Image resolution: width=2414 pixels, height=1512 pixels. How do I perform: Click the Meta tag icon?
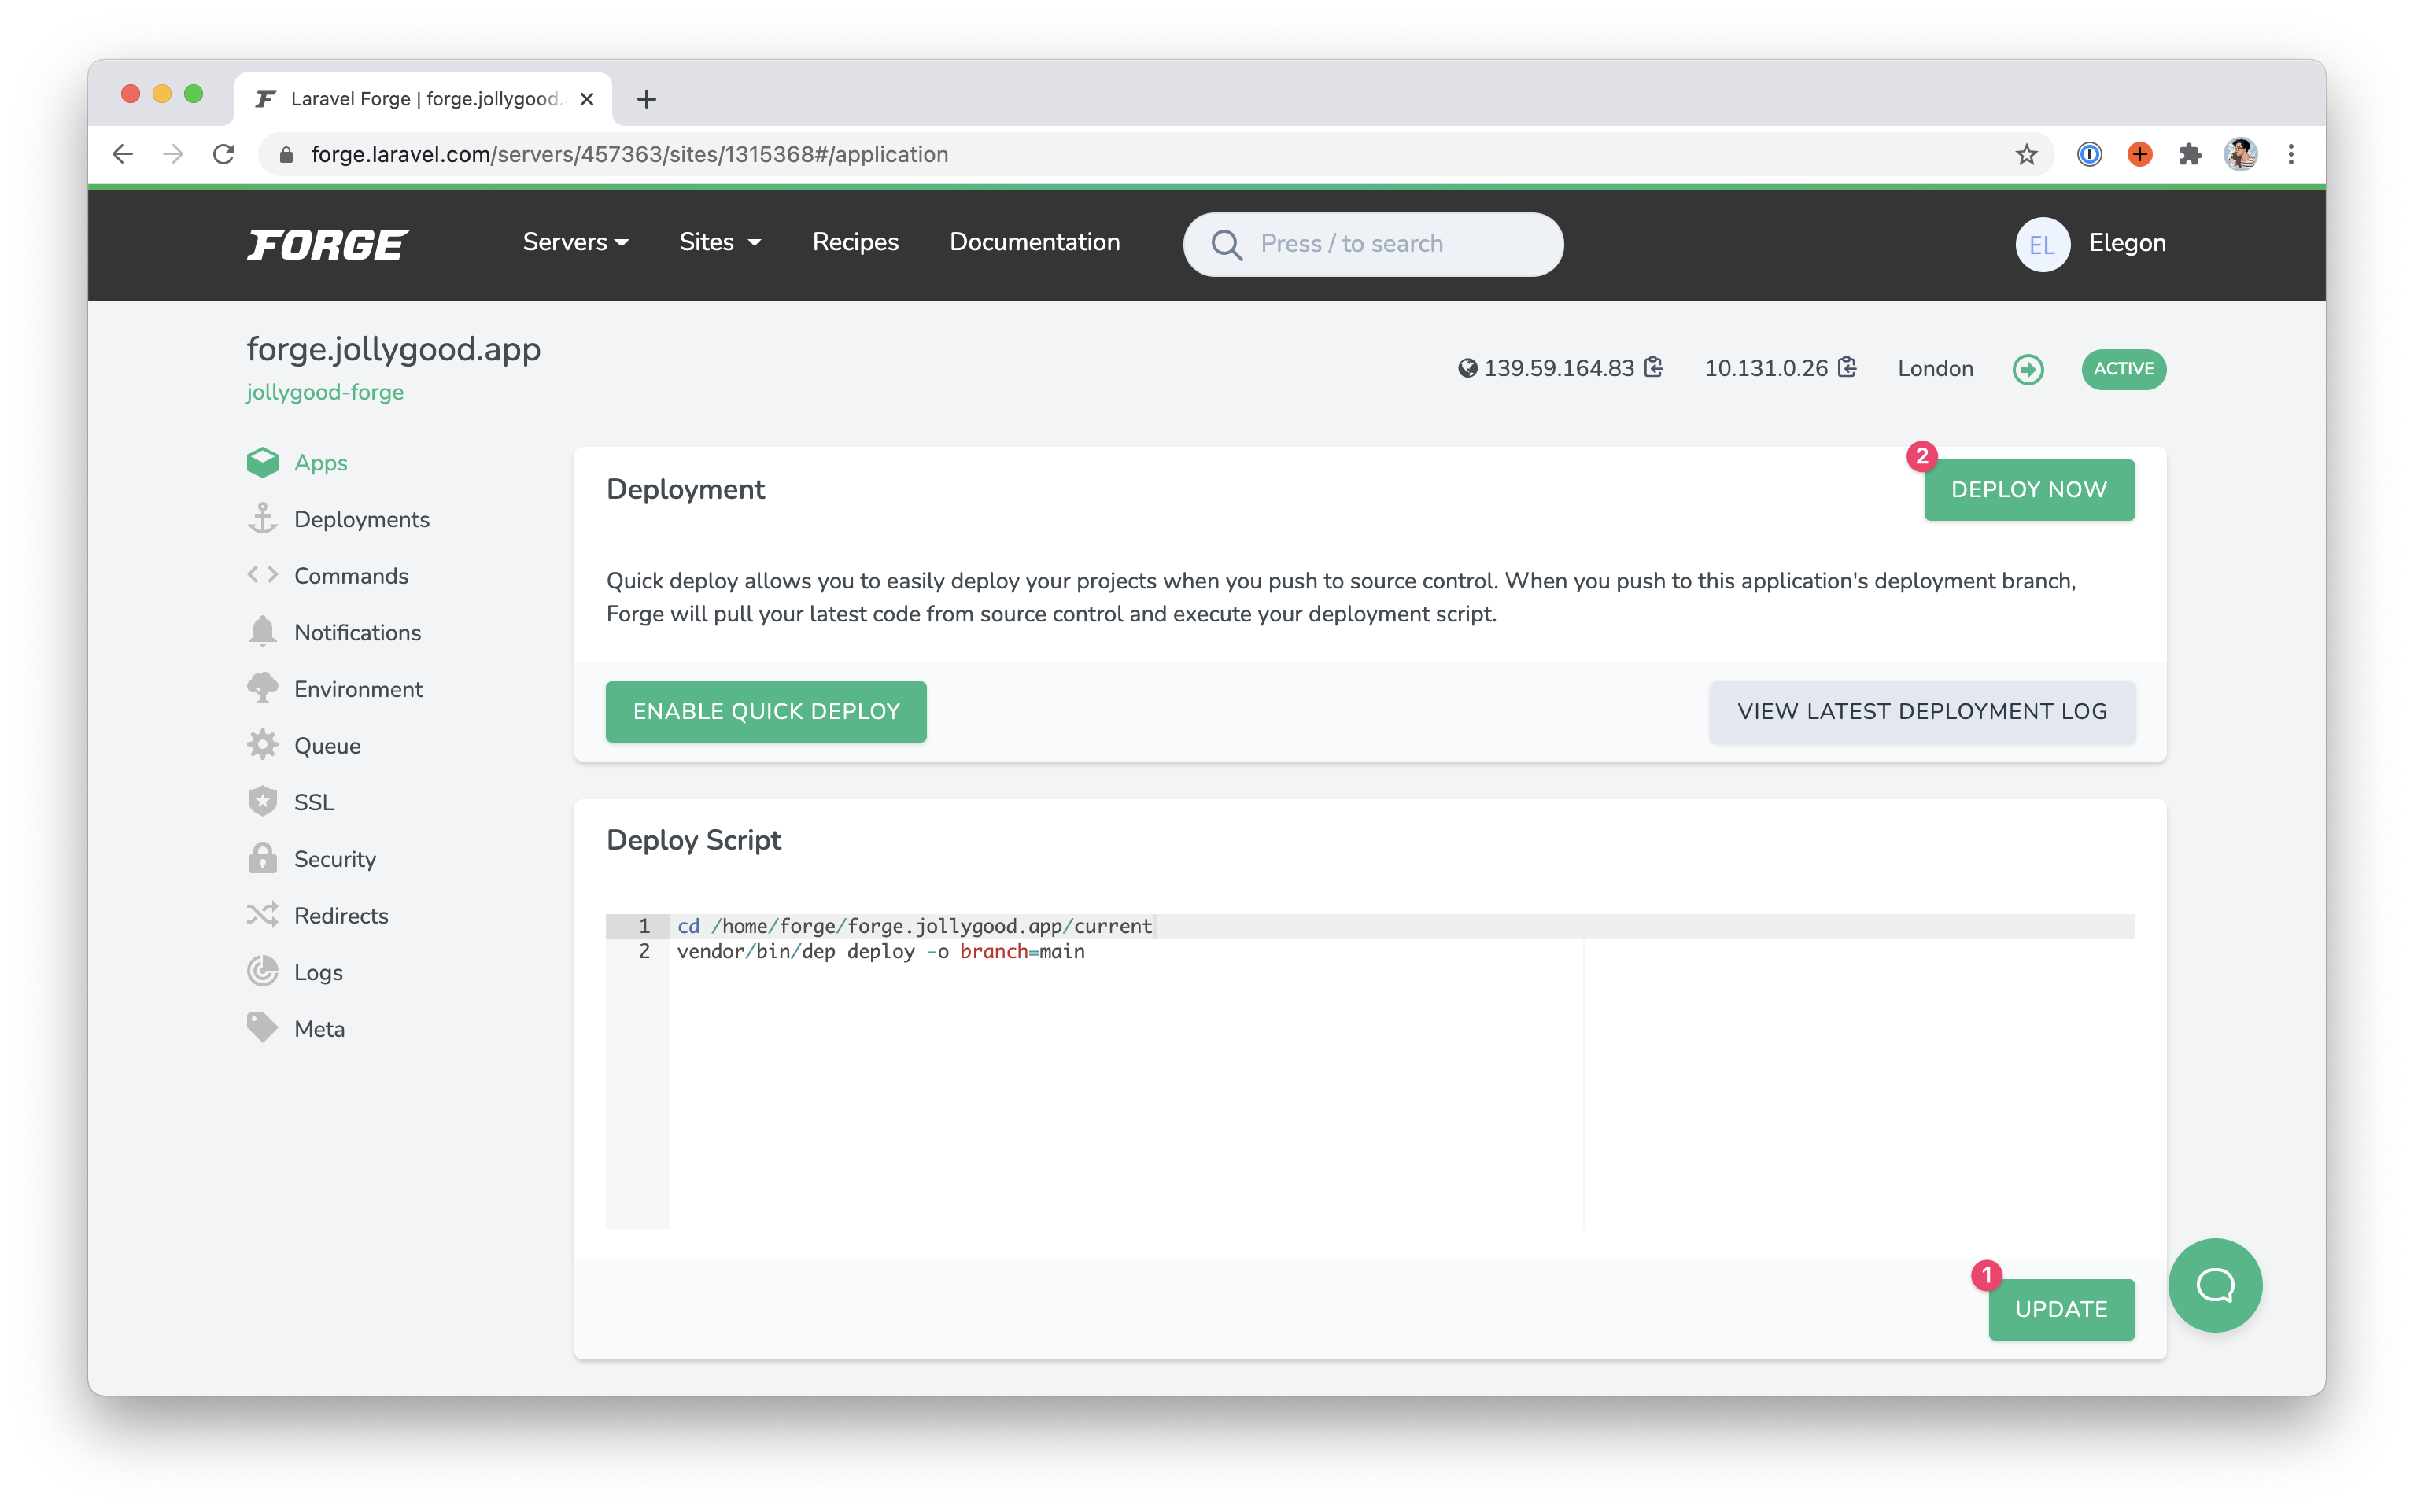[x=262, y=1028]
